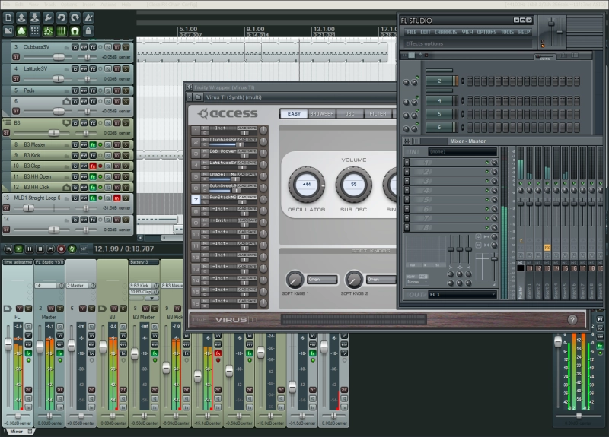
Task: Click the Open Project upload-arrow icon
Action: pos(21,17)
